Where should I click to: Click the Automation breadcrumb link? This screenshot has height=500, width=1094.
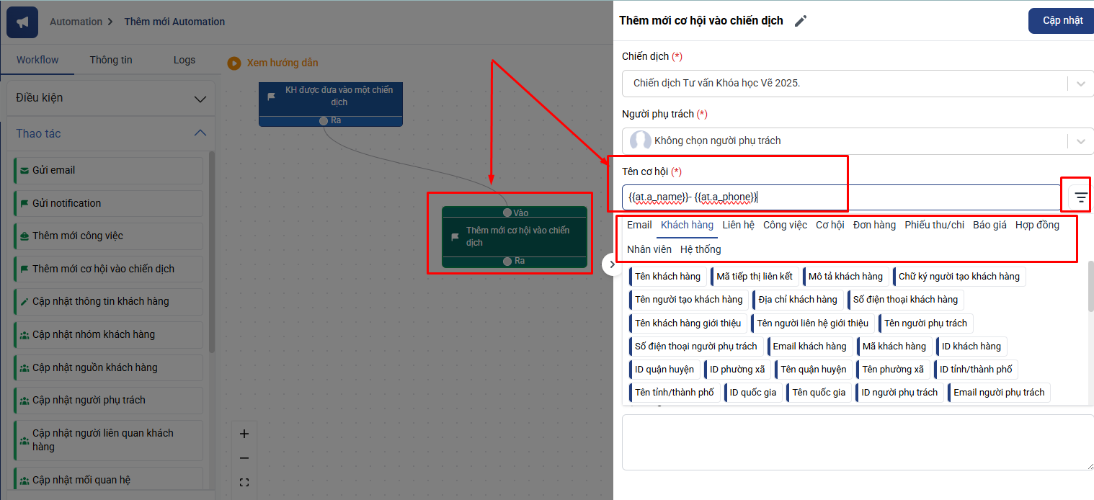tap(76, 22)
